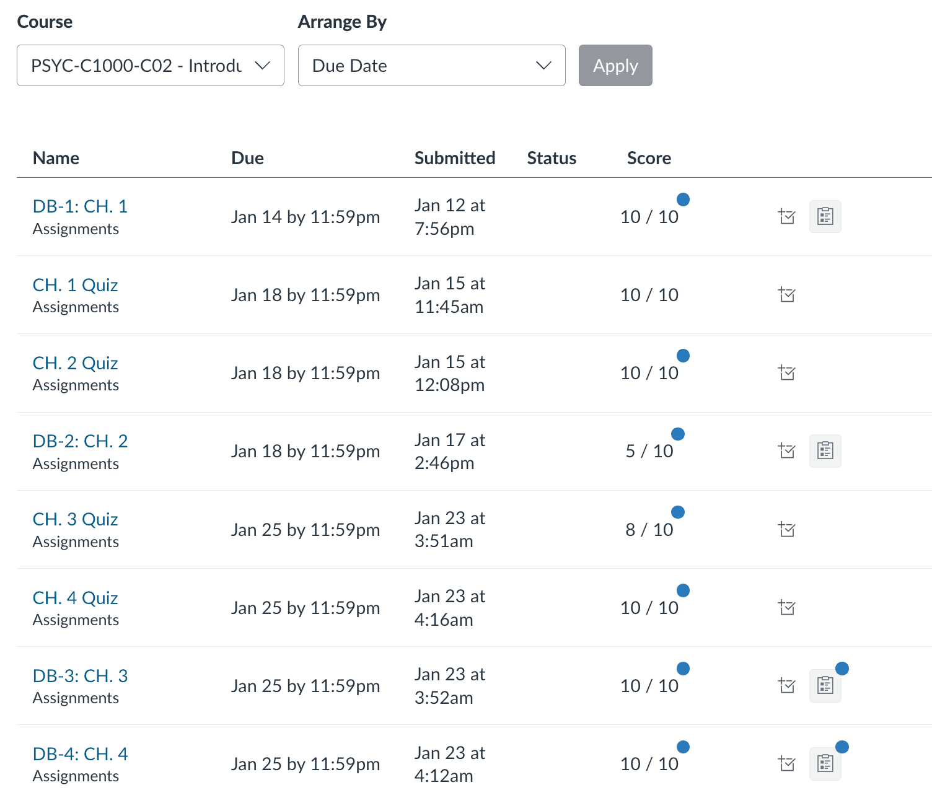This screenshot has height=803, width=932.
Task: Open score details icon for DB-4: CH. 4
Action: [786, 764]
